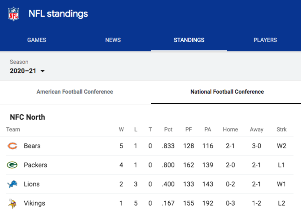This screenshot has width=301, height=219.
Task: Click the NFL standings title
Action: [x=58, y=13]
